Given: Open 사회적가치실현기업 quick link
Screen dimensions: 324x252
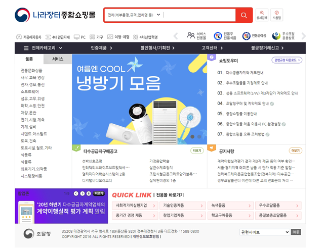Looking at the screenshot, I should [135, 206].
